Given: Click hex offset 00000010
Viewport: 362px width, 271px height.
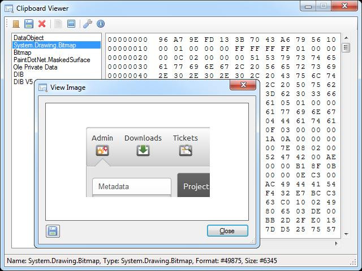Looking at the screenshot, I should click(128, 49).
